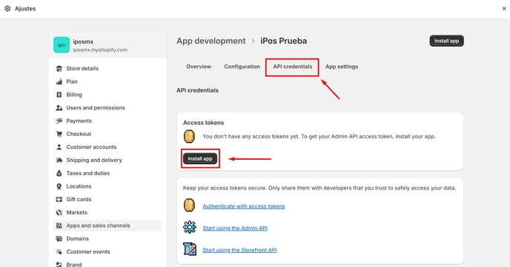This screenshot has height=267, width=510.
Task: Click the Customer accounts person icon
Action: point(59,147)
